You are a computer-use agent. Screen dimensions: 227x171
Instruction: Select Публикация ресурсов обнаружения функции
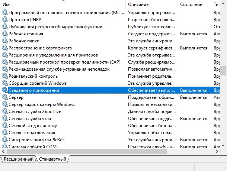[55, 27]
